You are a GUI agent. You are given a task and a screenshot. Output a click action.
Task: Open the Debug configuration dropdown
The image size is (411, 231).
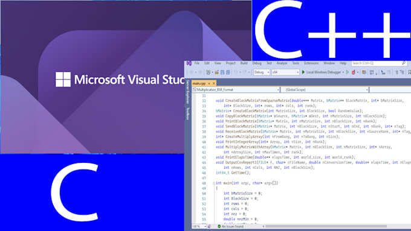point(262,72)
